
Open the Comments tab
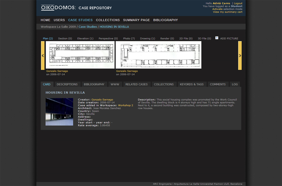tap(217, 84)
